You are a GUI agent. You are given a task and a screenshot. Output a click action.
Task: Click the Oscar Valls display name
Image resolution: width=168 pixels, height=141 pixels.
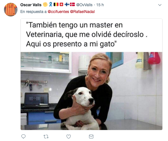coord(31,5)
